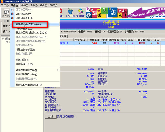Click the 备份分区表 menu icon
165x132 pixels.
12,14
